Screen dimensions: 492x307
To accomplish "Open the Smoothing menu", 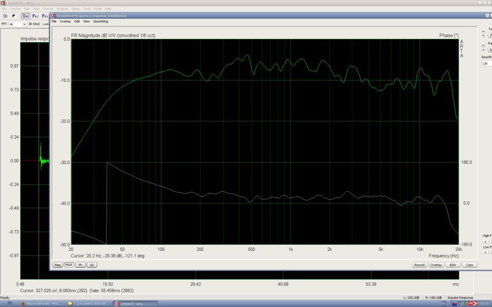I will coord(100,21).
